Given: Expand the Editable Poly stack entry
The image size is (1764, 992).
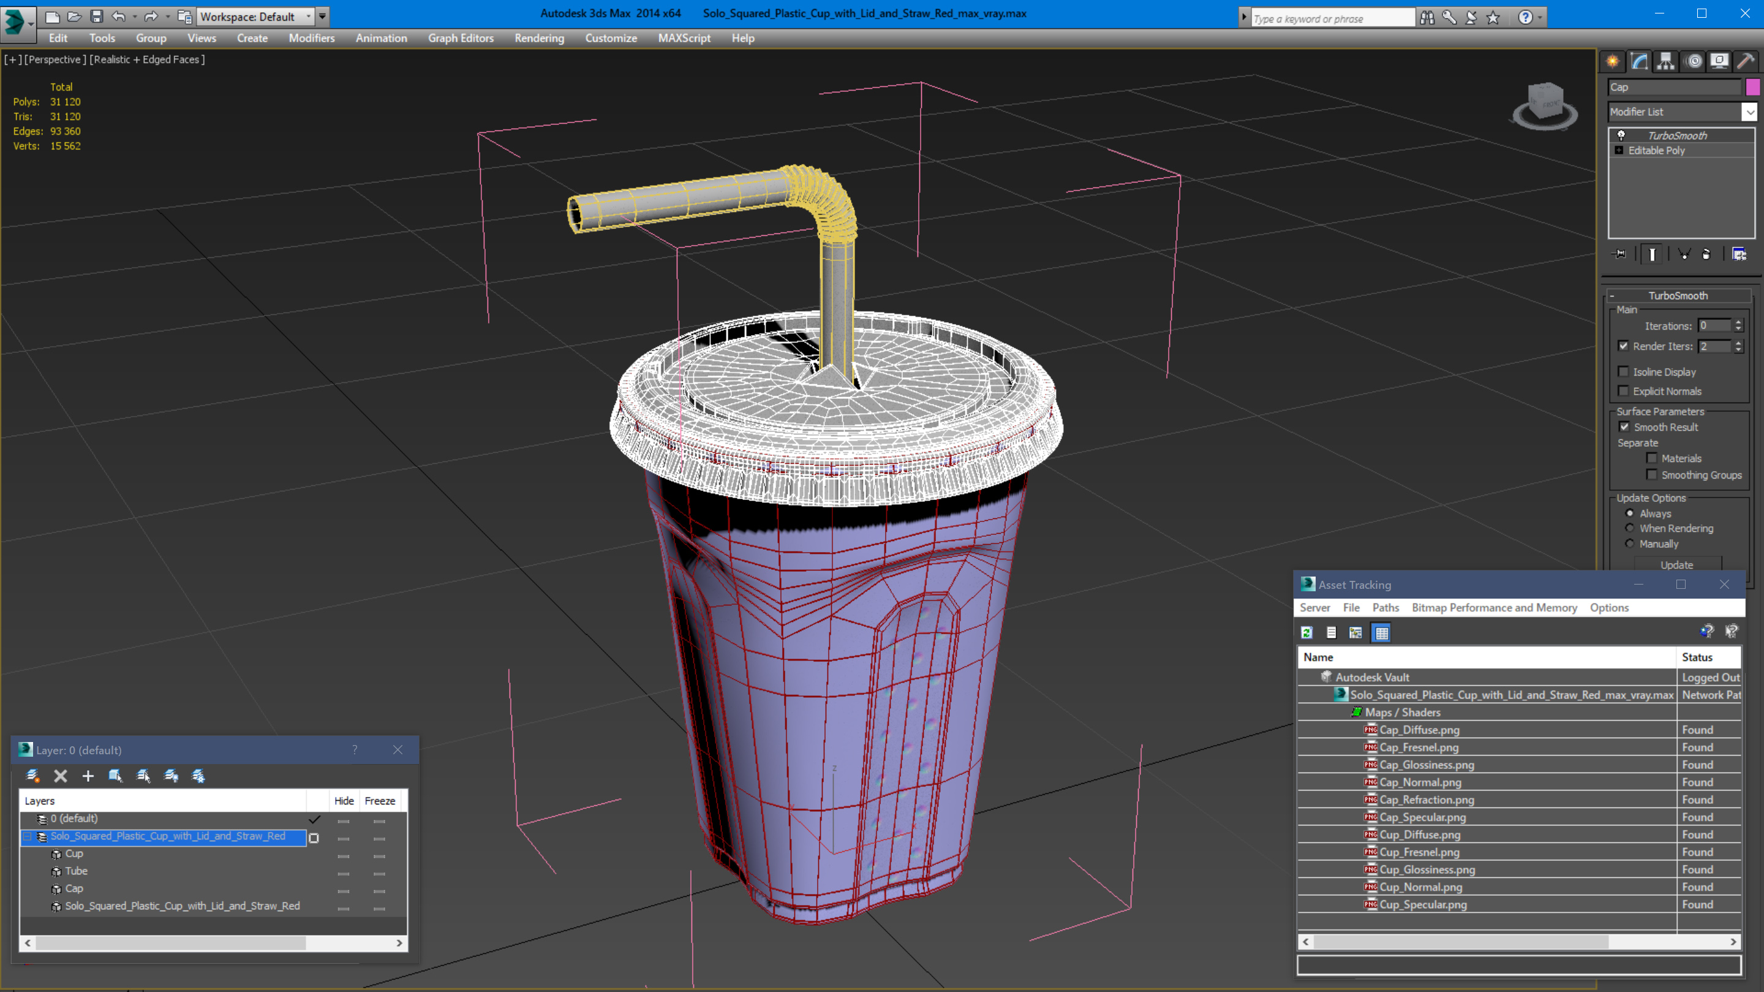Looking at the screenshot, I should coord(1619,150).
